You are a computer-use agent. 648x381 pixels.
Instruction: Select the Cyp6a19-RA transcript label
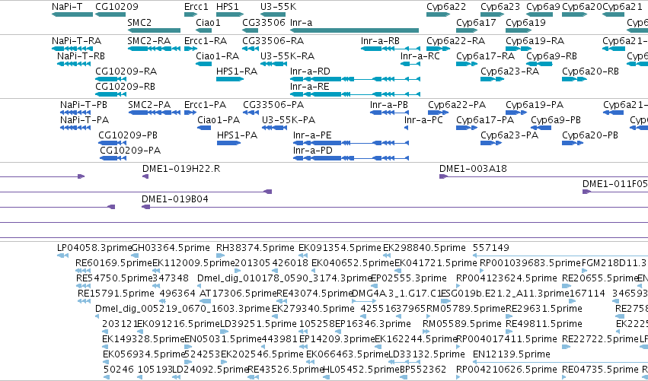[x=535, y=41]
